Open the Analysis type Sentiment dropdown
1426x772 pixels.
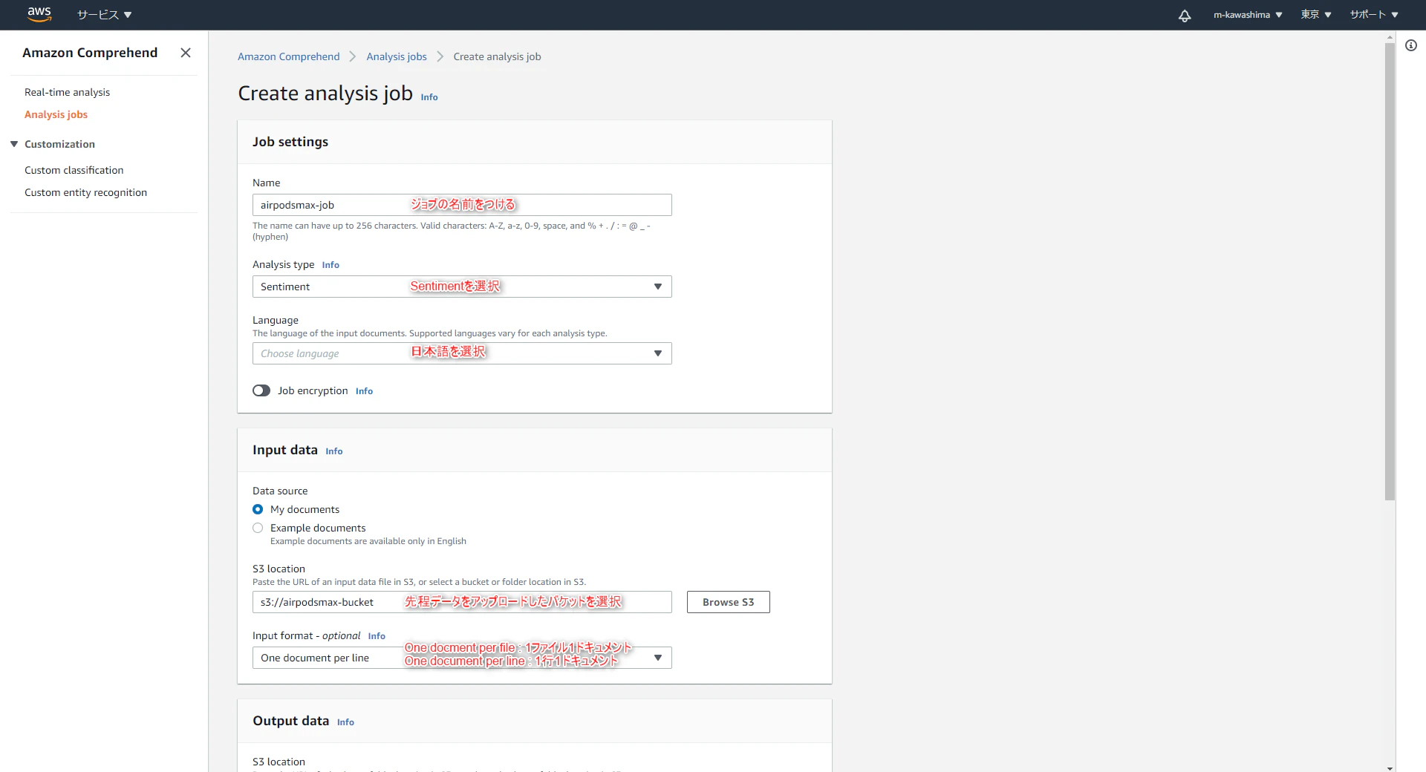click(462, 287)
